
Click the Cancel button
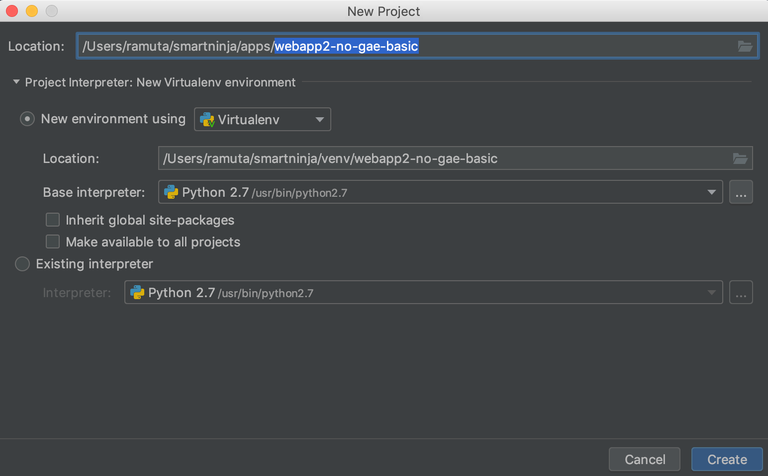645,460
